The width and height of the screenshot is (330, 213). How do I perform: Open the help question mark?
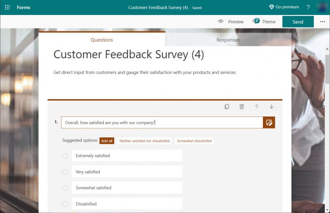coord(308,8)
